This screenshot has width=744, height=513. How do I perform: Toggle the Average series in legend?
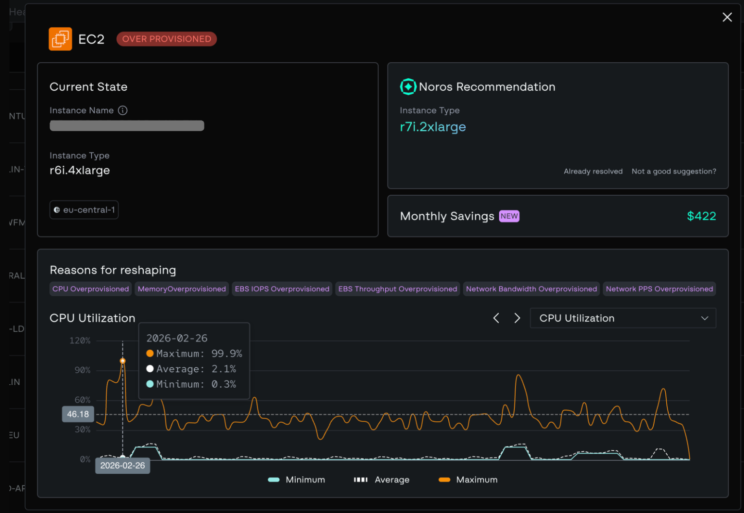pyautogui.click(x=382, y=480)
